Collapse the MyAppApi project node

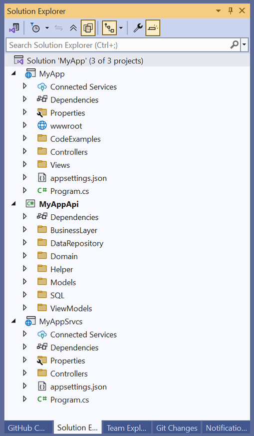pos(13,204)
